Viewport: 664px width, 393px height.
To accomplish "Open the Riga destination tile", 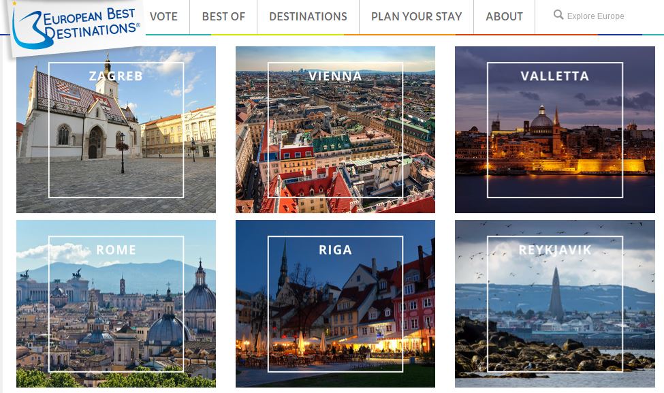I will 335,304.
